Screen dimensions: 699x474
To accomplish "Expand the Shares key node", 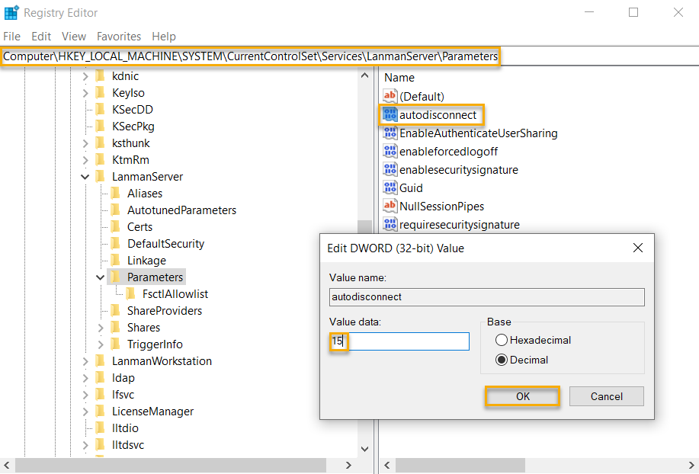I will 101,328.
